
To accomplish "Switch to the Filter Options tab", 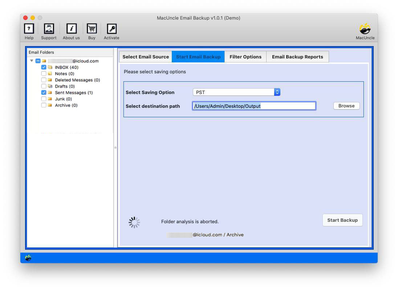I will [245, 57].
